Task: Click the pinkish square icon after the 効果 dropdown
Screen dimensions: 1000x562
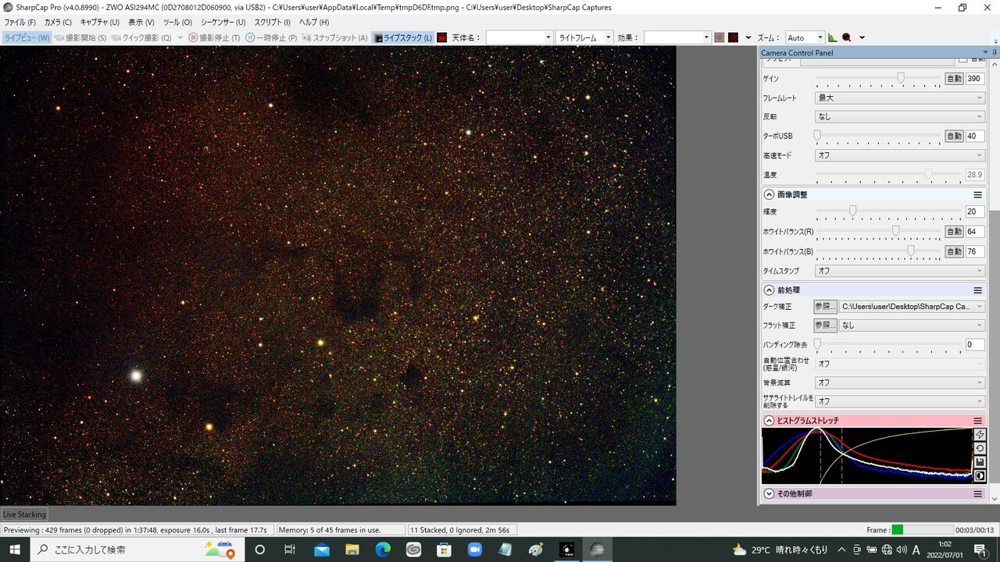Action: pos(719,37)
